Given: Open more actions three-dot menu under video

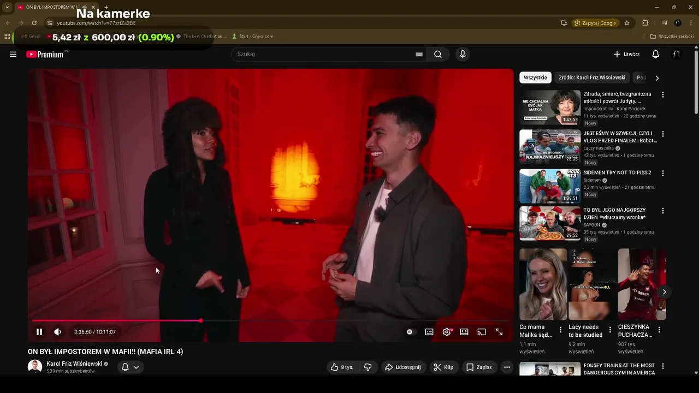Looking at the screenshot, I should pos(507,367).
